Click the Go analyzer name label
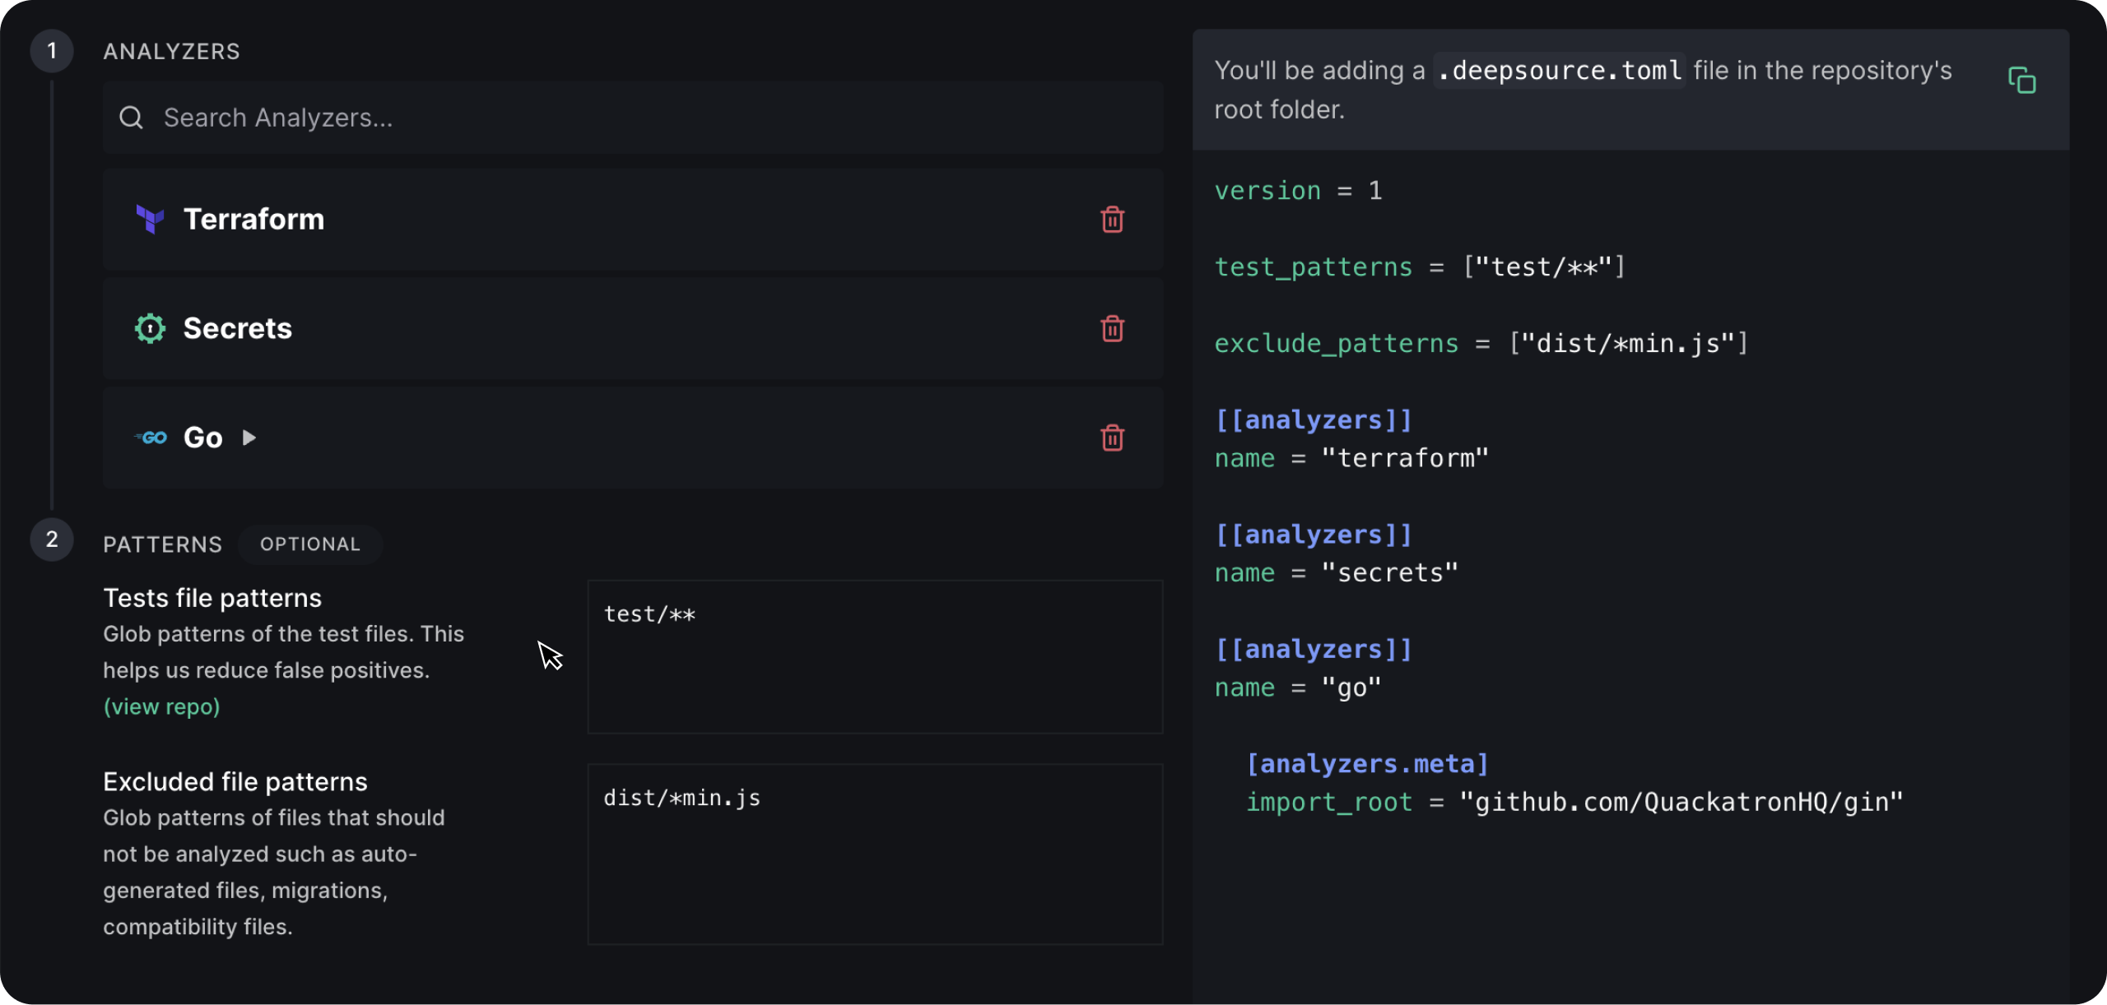The image size is (2107, 1005). pos(203,438)
